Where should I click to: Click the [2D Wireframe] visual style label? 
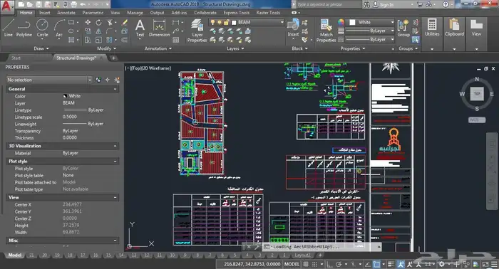tap(156, 68)
